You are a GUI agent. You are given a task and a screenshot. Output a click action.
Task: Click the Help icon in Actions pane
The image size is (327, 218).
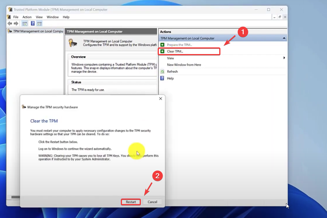click(162, 78)
